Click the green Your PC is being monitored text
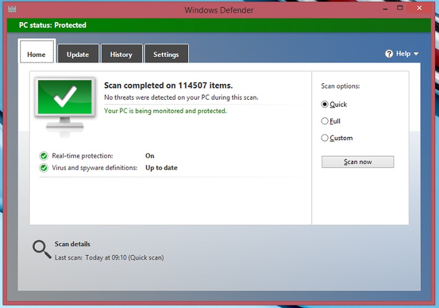439x308 pixels. point(166,111)
